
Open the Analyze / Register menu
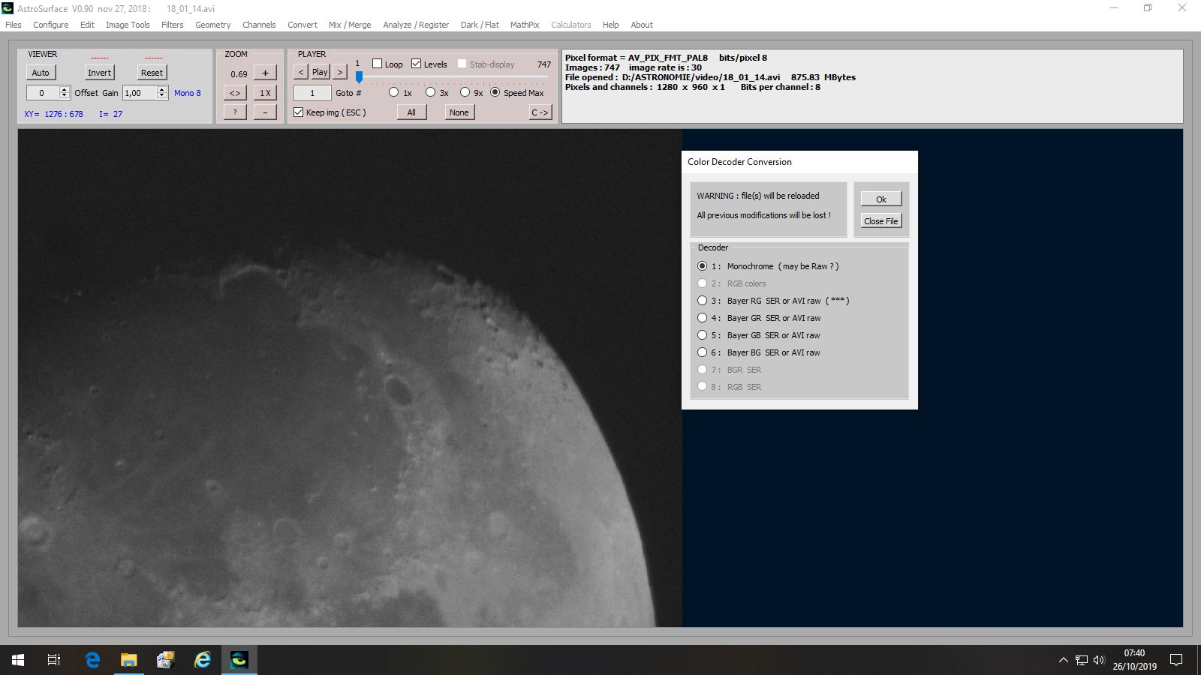coord(415,25)
